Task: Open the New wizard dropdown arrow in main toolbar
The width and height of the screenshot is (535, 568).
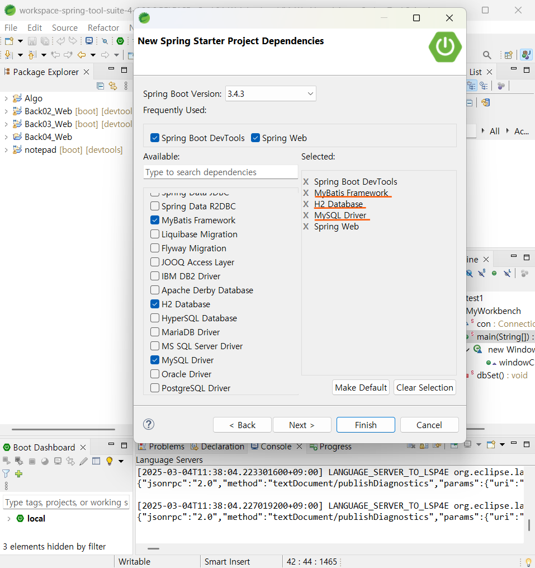Action: [x=20, y=41]
